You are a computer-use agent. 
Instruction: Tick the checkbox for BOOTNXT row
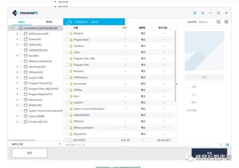tap(67, 140)
